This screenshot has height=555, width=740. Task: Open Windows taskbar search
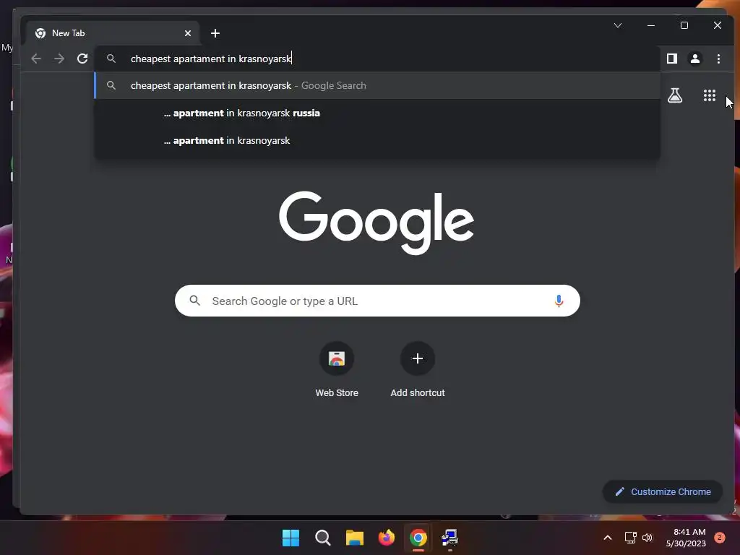pos(323,538)
